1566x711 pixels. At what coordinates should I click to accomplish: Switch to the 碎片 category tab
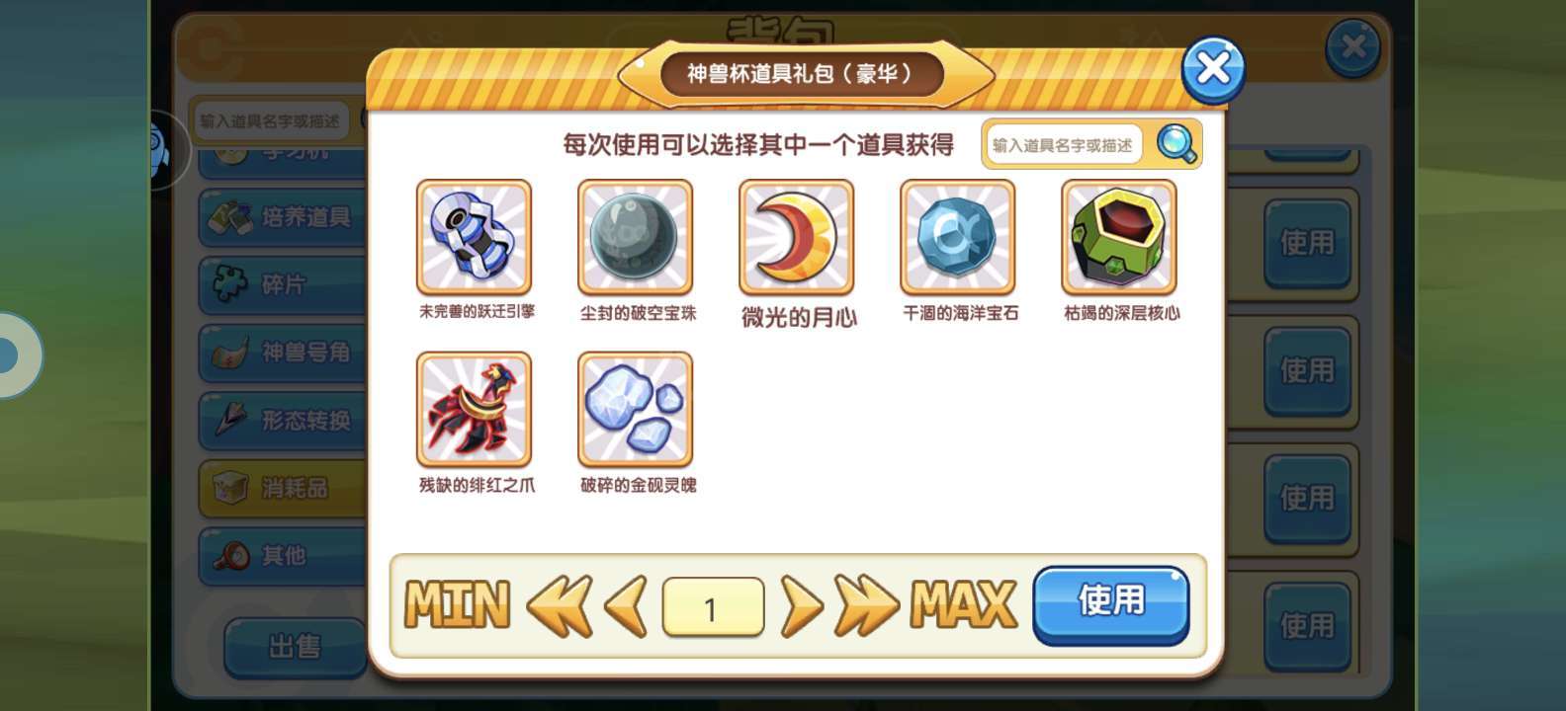[x=283, y=284]
